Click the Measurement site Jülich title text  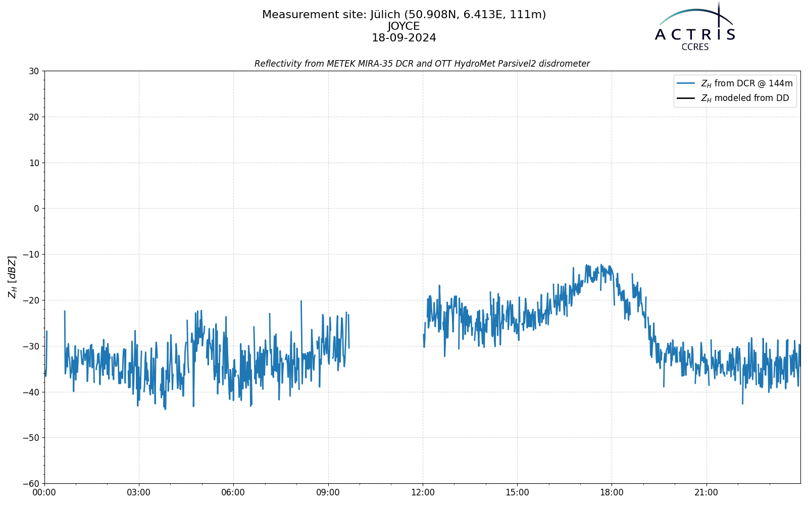404,15
